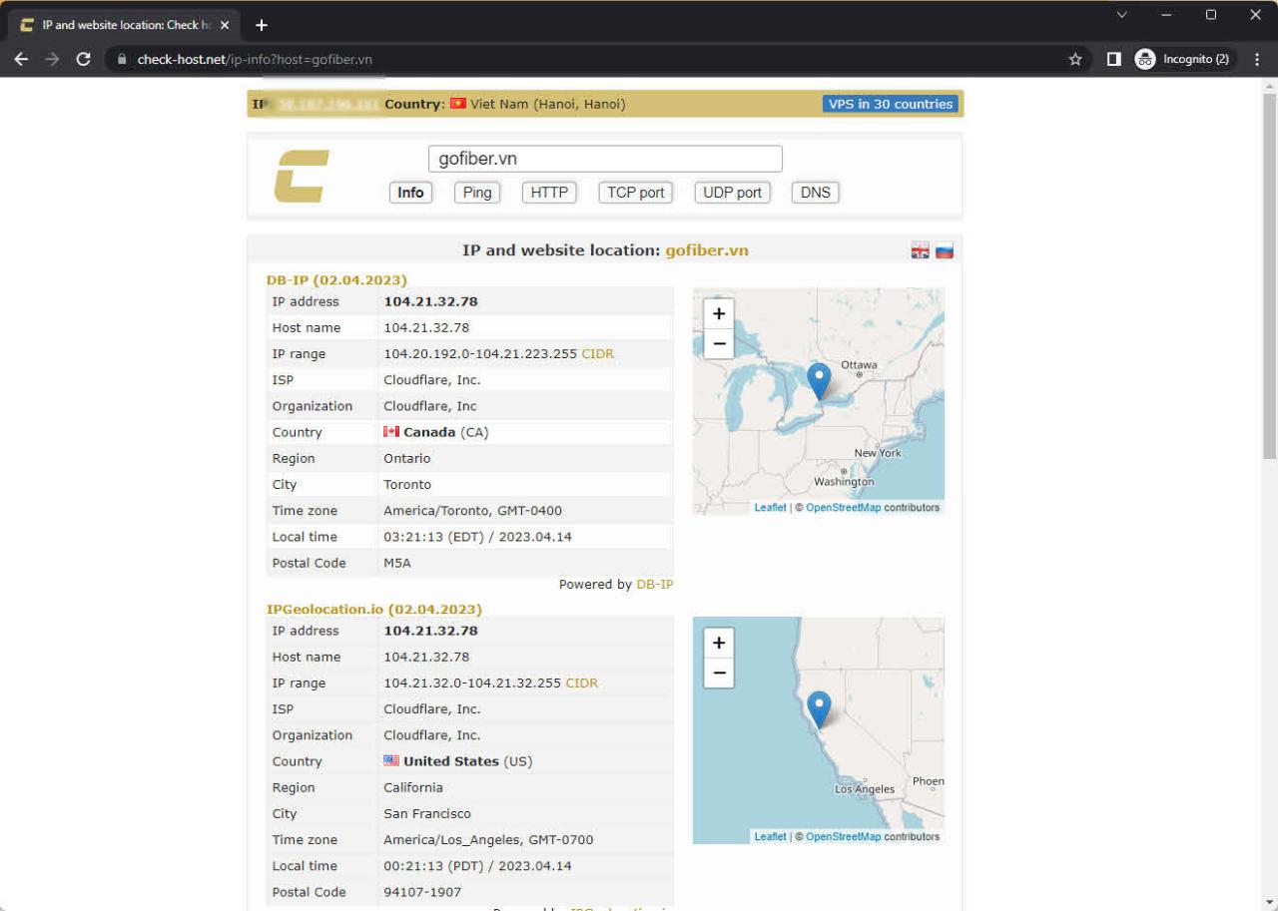Switch page language to English flag

[921, 251]
